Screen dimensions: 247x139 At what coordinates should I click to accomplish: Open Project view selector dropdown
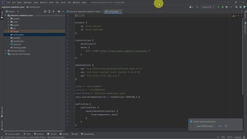12,12
